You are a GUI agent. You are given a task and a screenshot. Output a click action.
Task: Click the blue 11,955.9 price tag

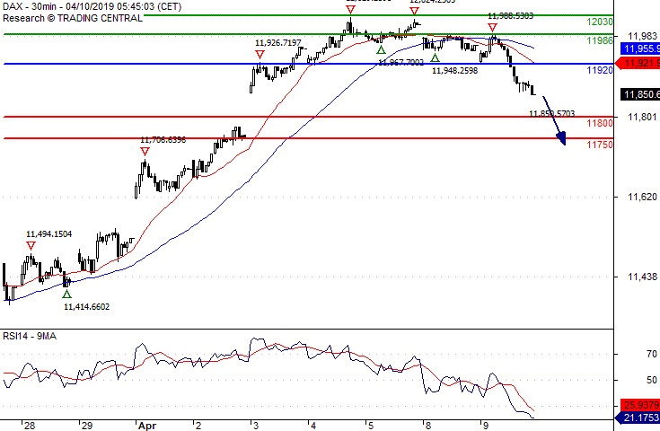point(639,48)
